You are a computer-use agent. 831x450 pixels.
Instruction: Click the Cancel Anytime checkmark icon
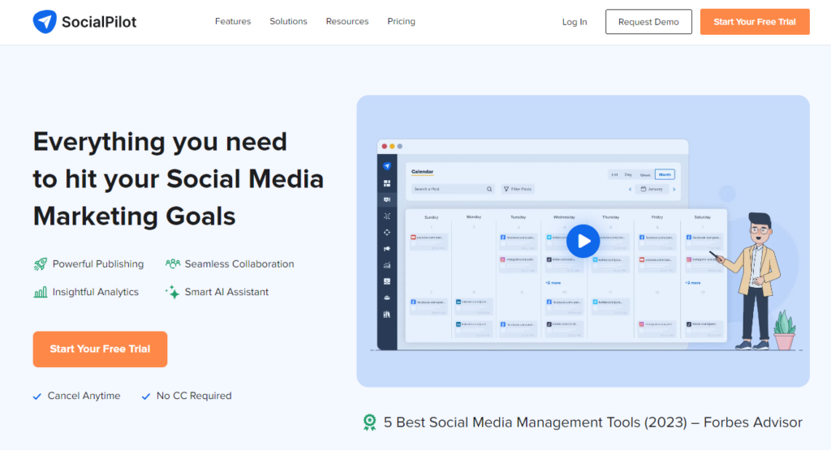(37, 396)
